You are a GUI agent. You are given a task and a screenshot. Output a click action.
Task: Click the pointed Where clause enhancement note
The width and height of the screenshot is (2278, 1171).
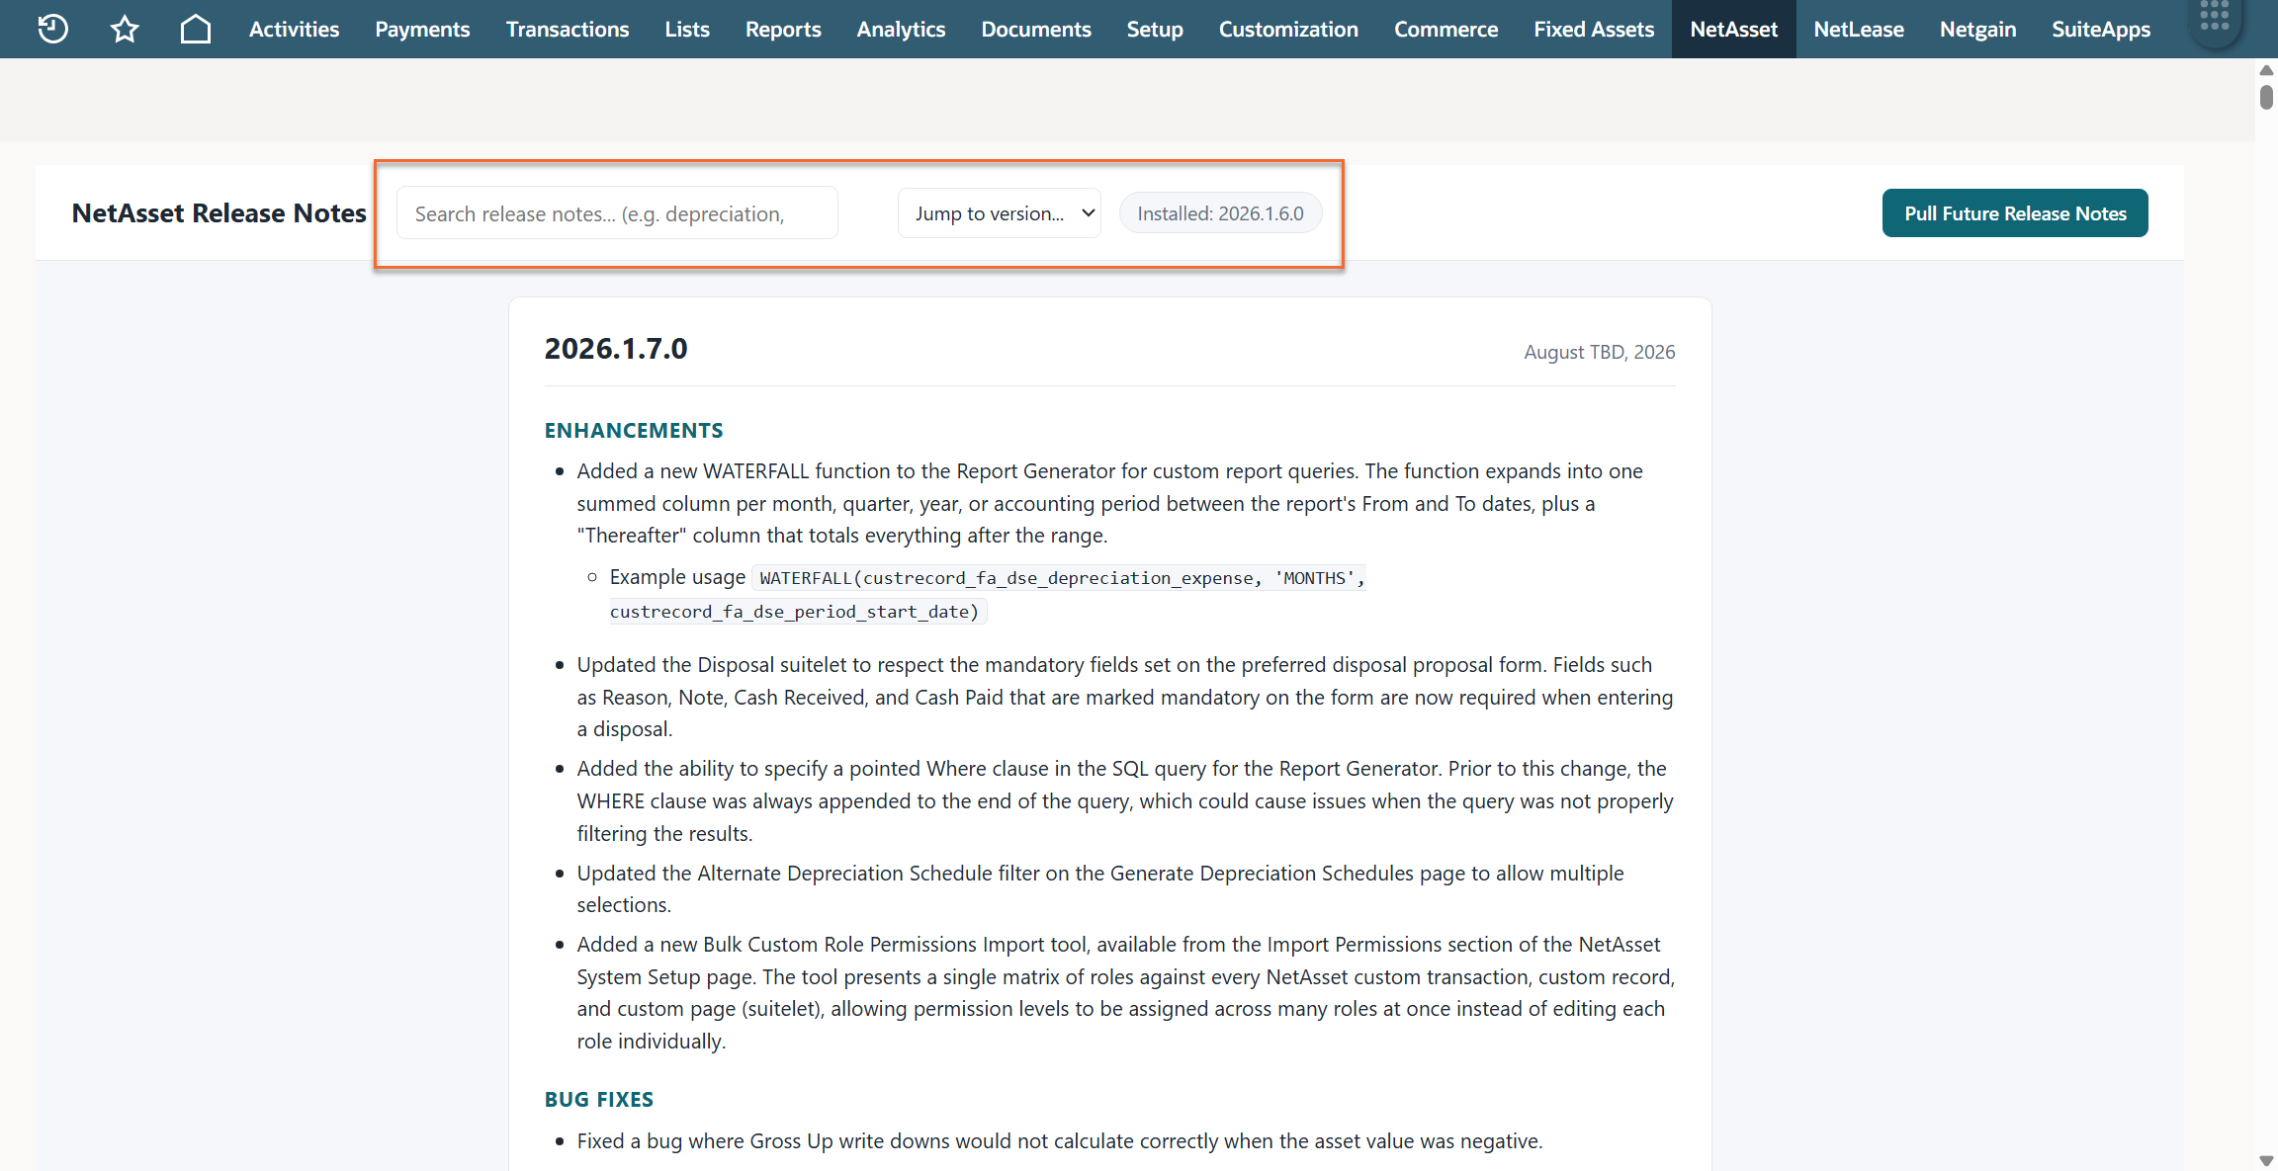[1125, 801]
